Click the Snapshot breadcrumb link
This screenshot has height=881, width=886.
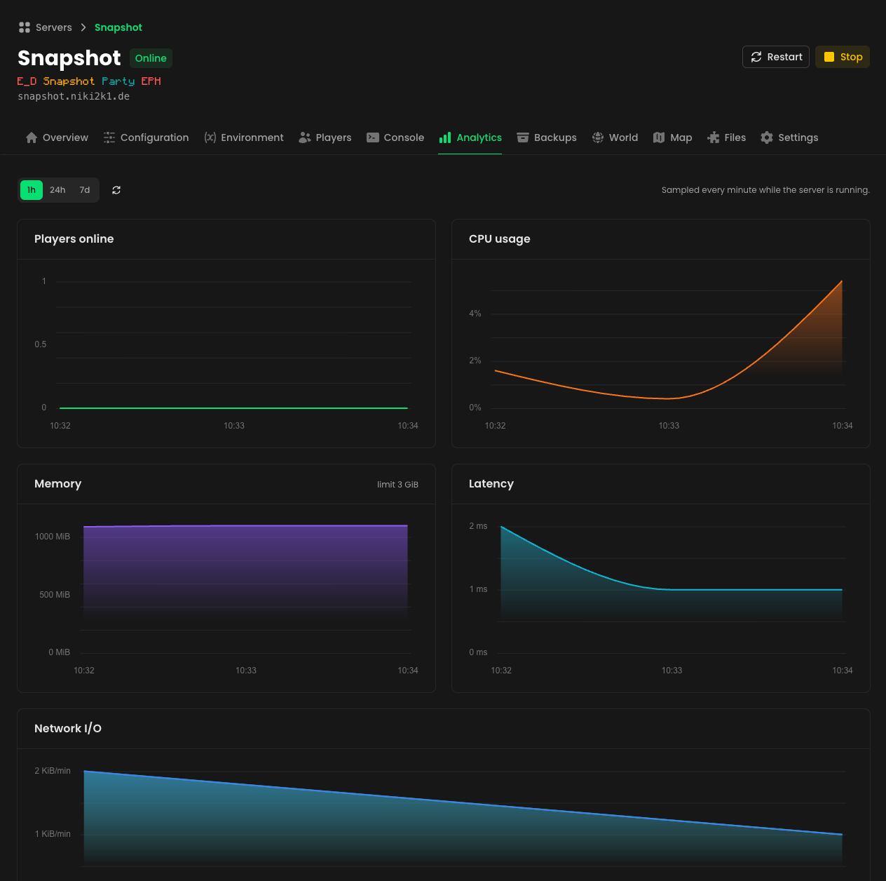(x=118, y=27)
